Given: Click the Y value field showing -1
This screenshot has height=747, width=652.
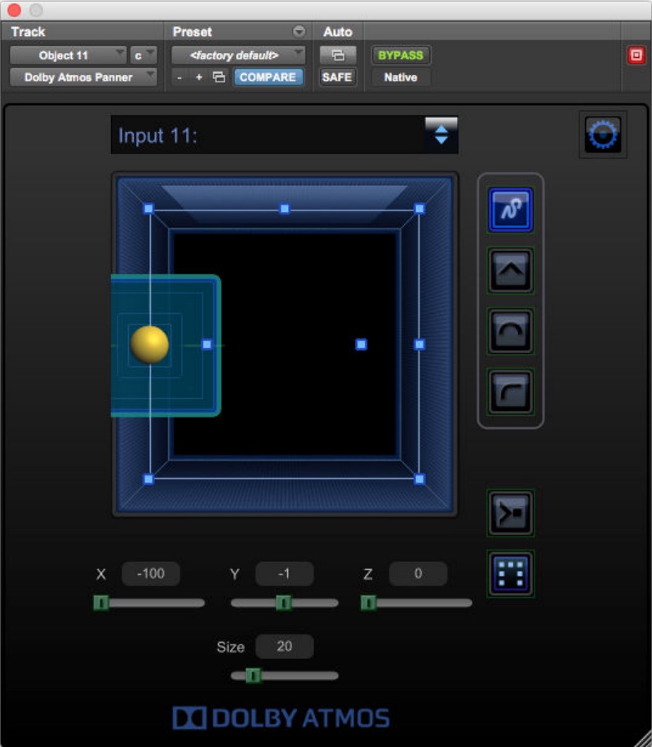Looking at the screenshot, I should coord(285,573).
